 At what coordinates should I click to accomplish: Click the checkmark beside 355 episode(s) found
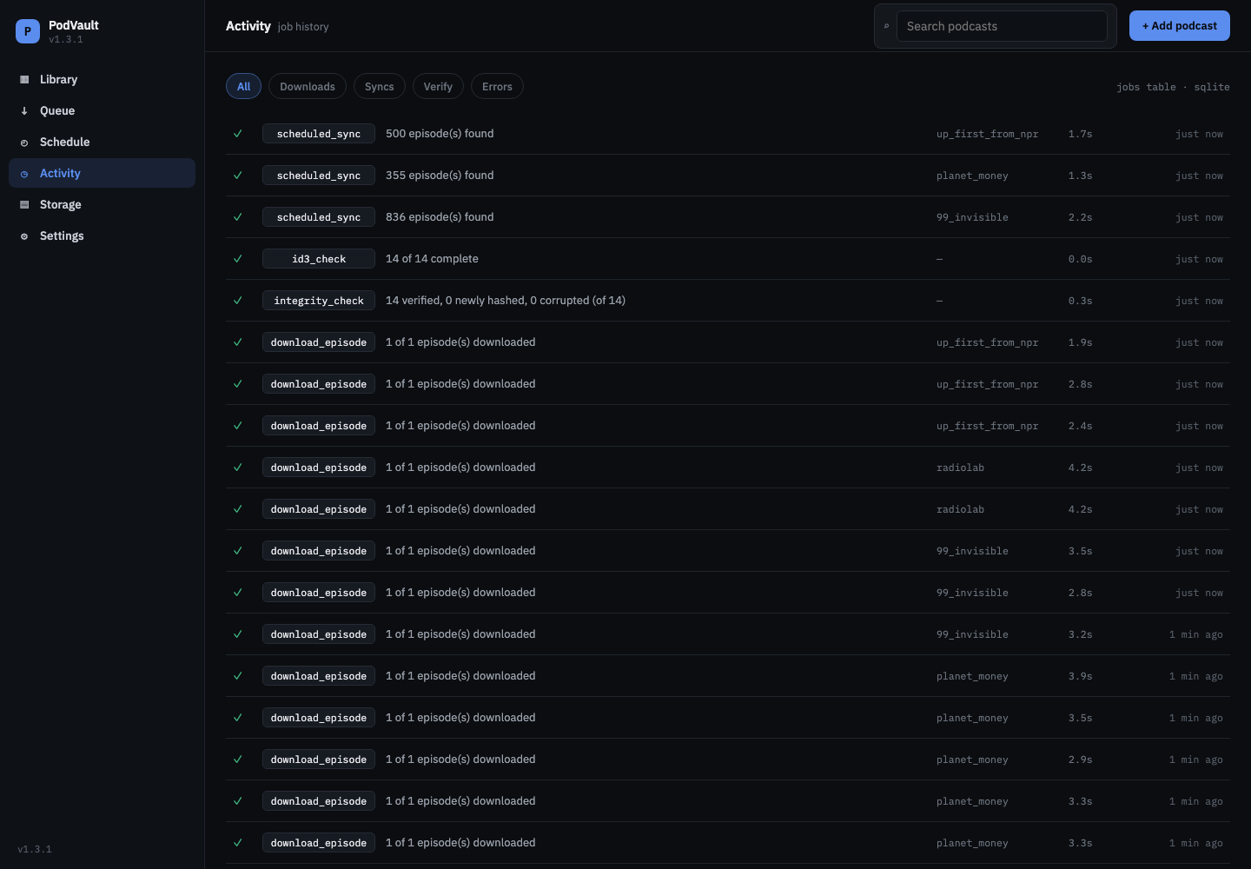(237, 176)
